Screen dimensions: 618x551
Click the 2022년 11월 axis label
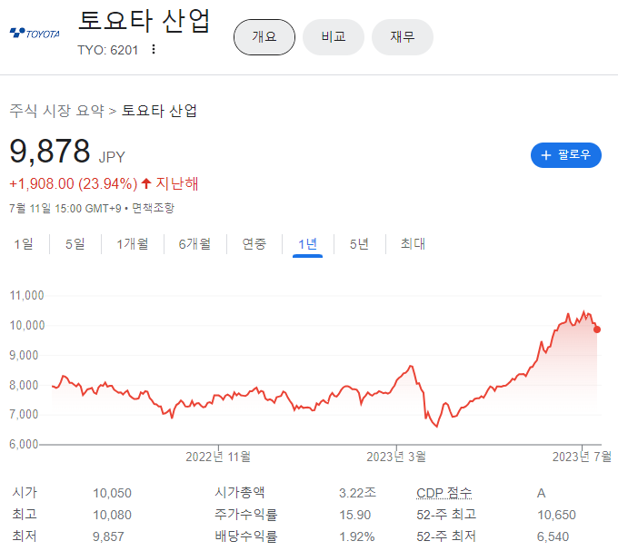(x=218, y=457)
